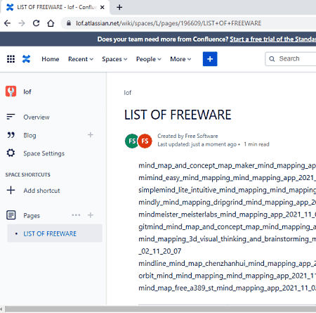Viewport: 316px width, 313px height.
Task: Click the line '_02_11_20_07'
Action: tap(160, 251)
